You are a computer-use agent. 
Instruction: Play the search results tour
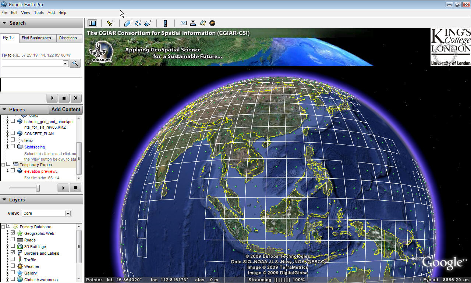[x=52, y=98]
